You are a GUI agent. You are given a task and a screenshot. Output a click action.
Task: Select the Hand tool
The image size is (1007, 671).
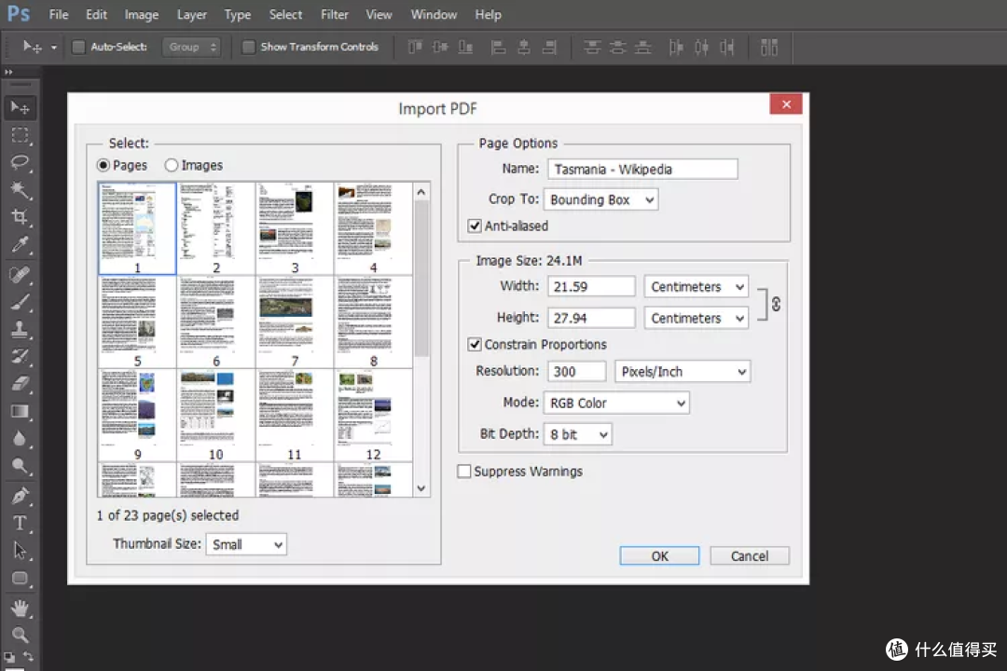(20, 608)
